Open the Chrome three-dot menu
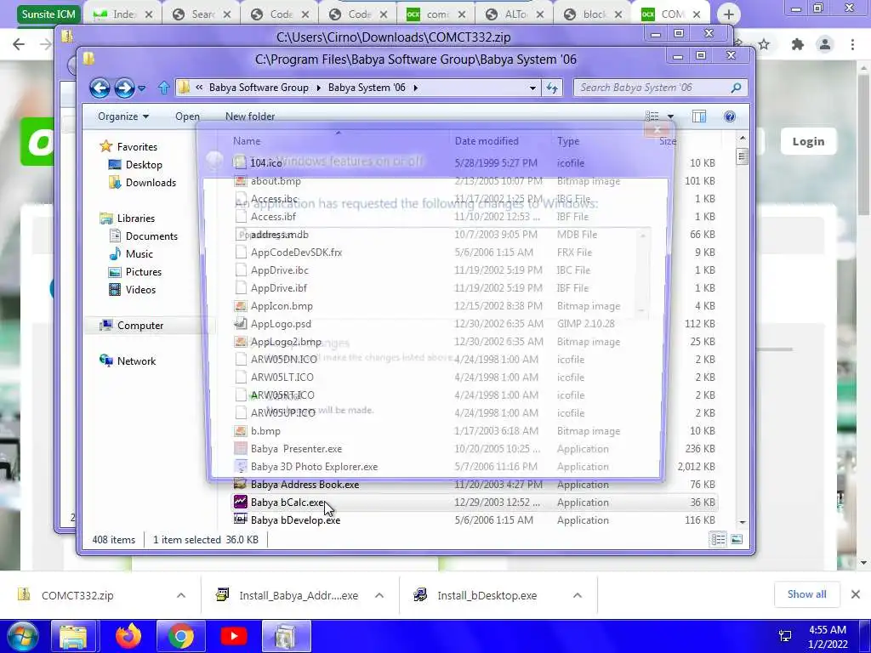The image size is (871, 653). 852,44
